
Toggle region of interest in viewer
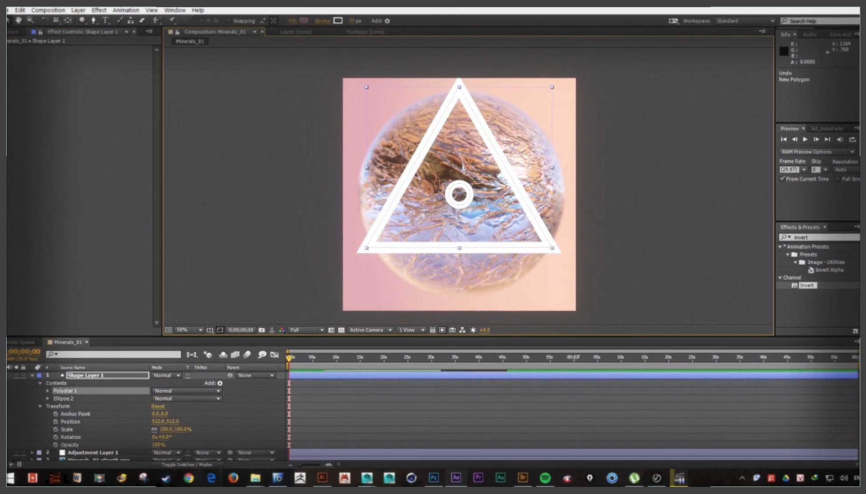click(331, 330)
